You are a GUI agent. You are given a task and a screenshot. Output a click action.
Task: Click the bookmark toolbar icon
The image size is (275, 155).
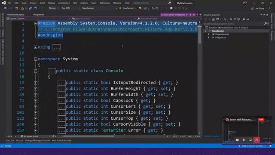point(171,8)
